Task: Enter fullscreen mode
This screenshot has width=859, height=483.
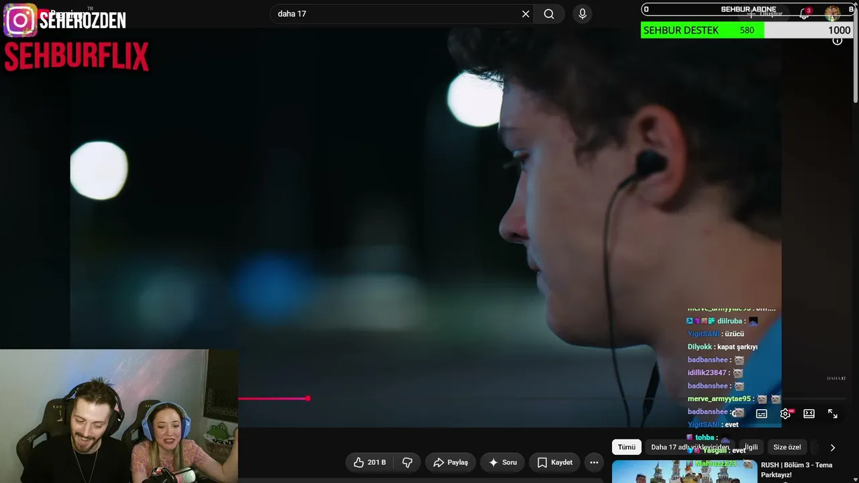Action: tap(833, 414)
